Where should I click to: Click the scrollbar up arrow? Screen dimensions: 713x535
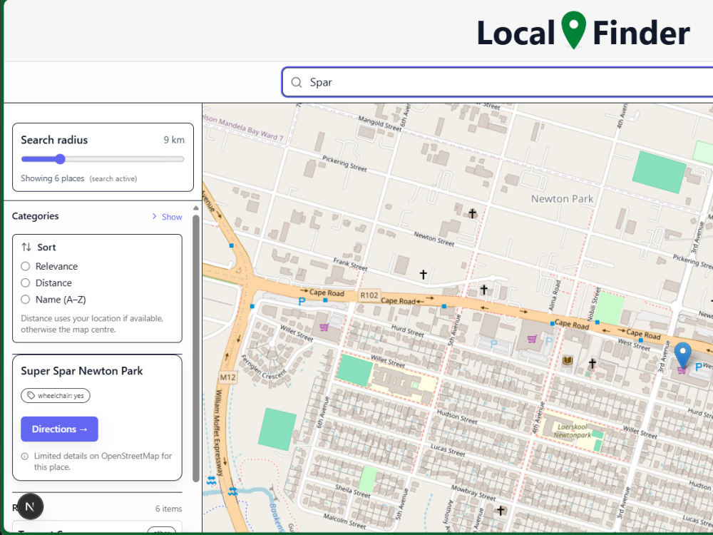196,208
